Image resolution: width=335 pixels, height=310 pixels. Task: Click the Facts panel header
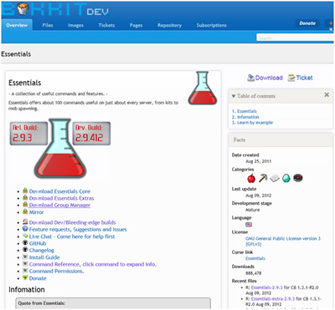click(281, 140)
